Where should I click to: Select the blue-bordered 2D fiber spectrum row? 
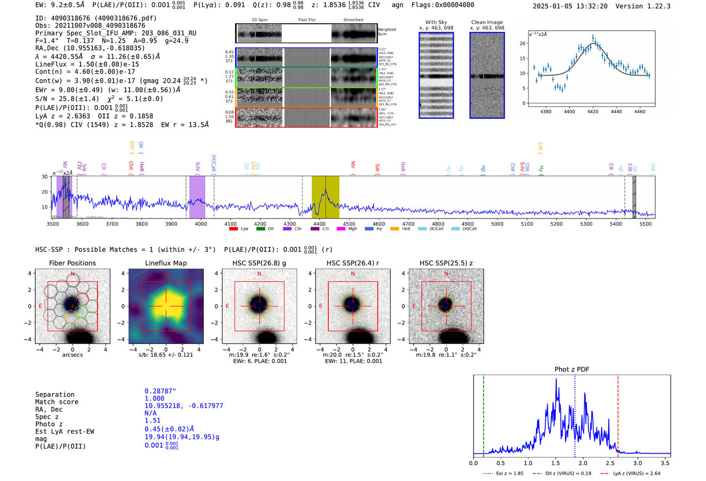click(x=307, y=58)
